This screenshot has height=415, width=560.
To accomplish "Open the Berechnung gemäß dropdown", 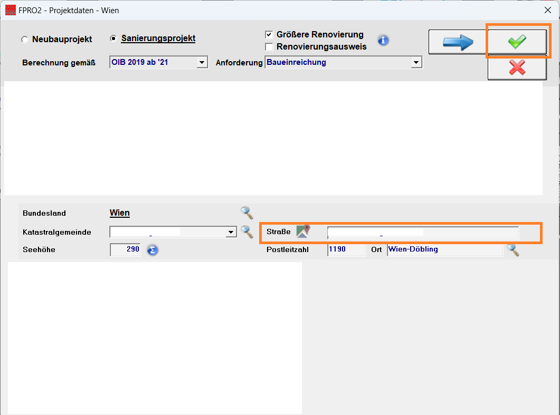I will pos(202,62).
